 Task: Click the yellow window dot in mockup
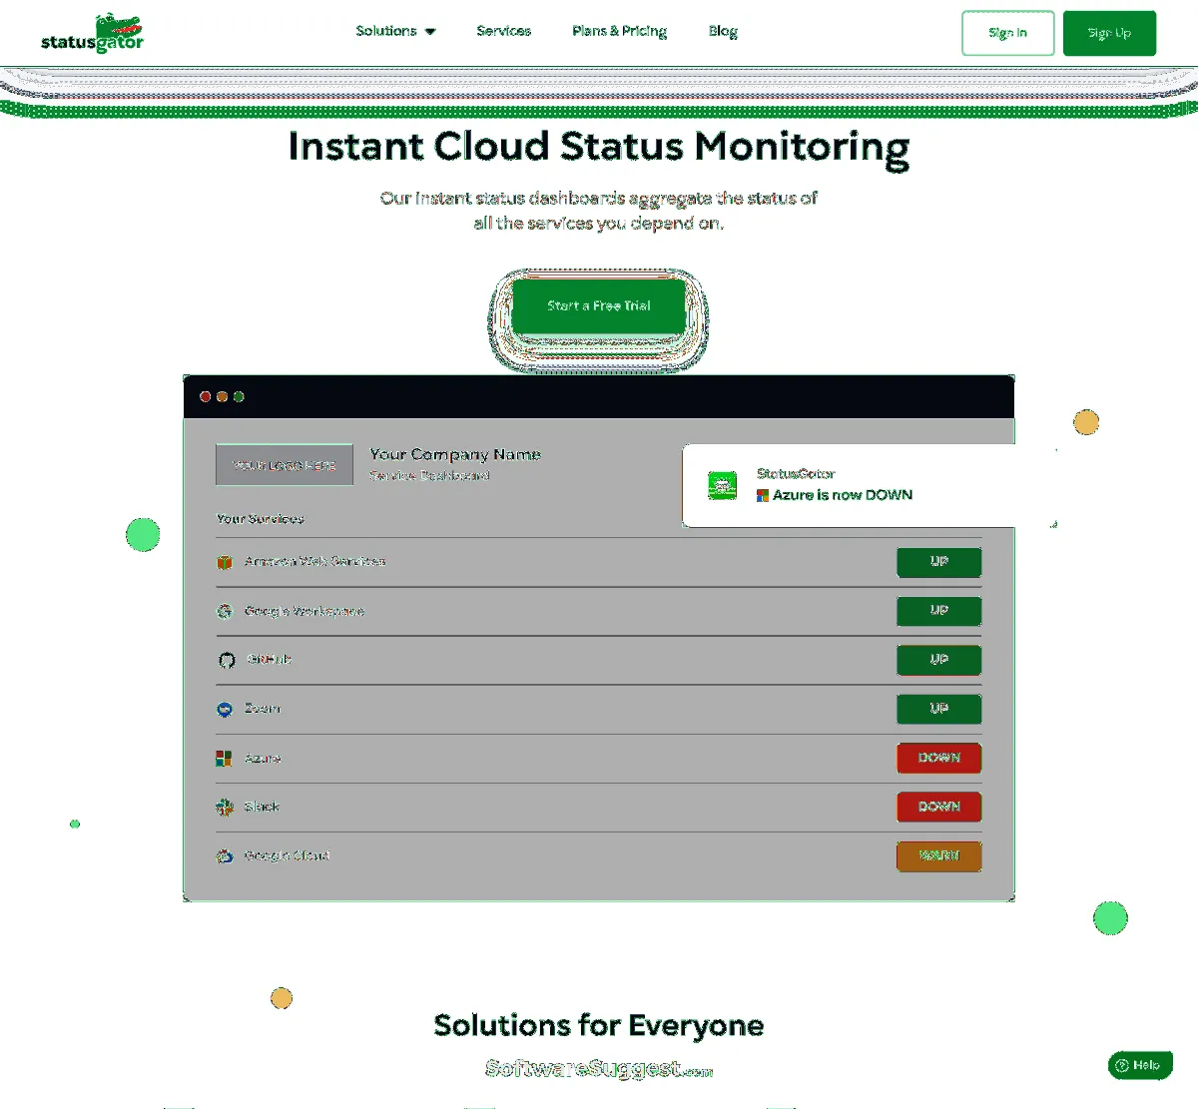tap(223, 396)
